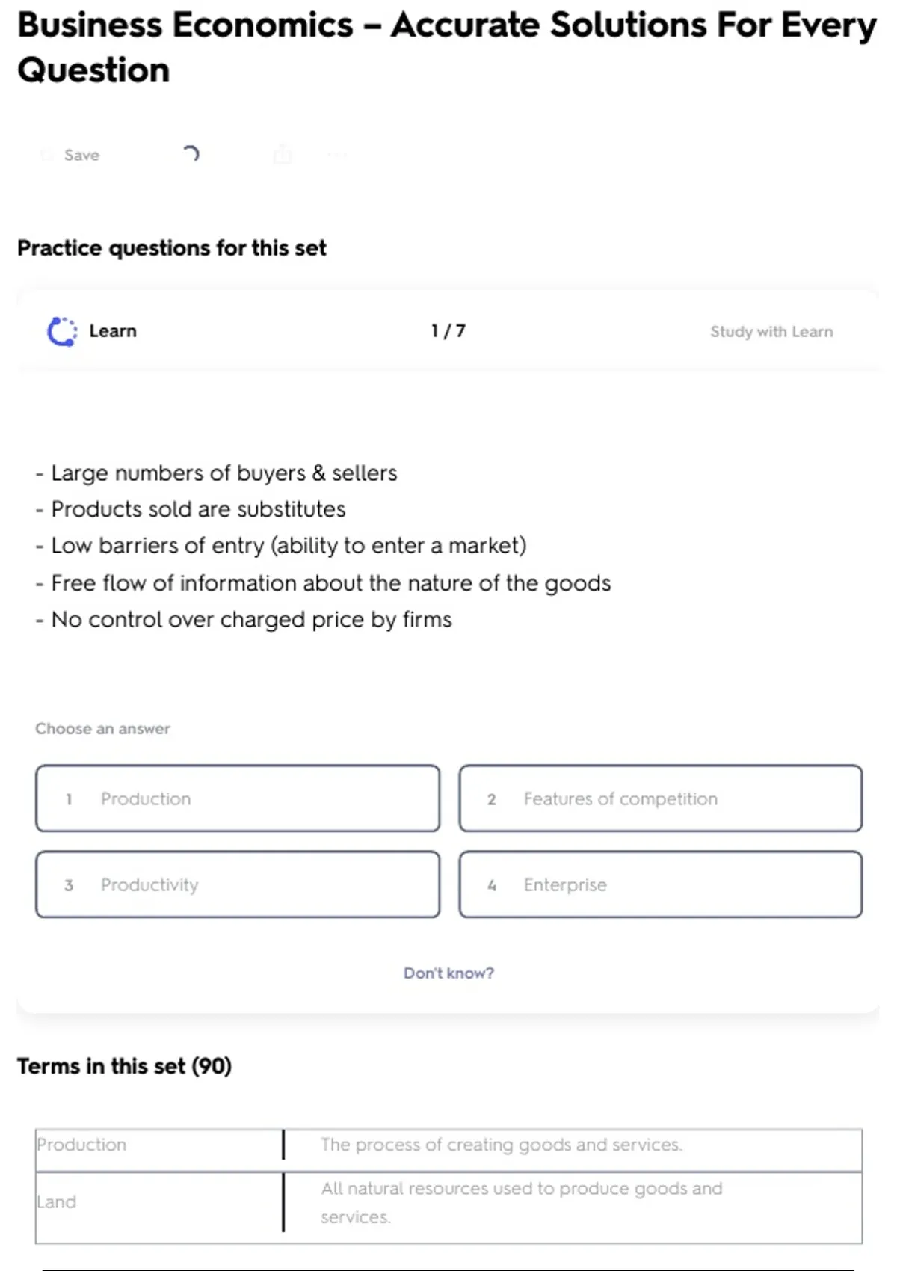The width and height of the screenshot is (897, 1271).
Task: Click the "Terms in this set (90)" heading
Action: 125,1065
